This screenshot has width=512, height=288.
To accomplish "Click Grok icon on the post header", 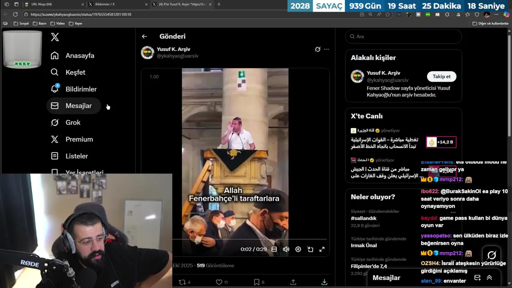I will pos(318,49).
